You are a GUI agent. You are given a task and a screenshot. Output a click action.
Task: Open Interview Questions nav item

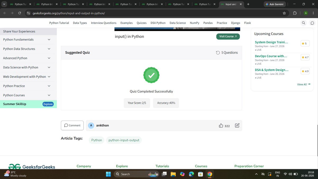[x=104, y=23]
